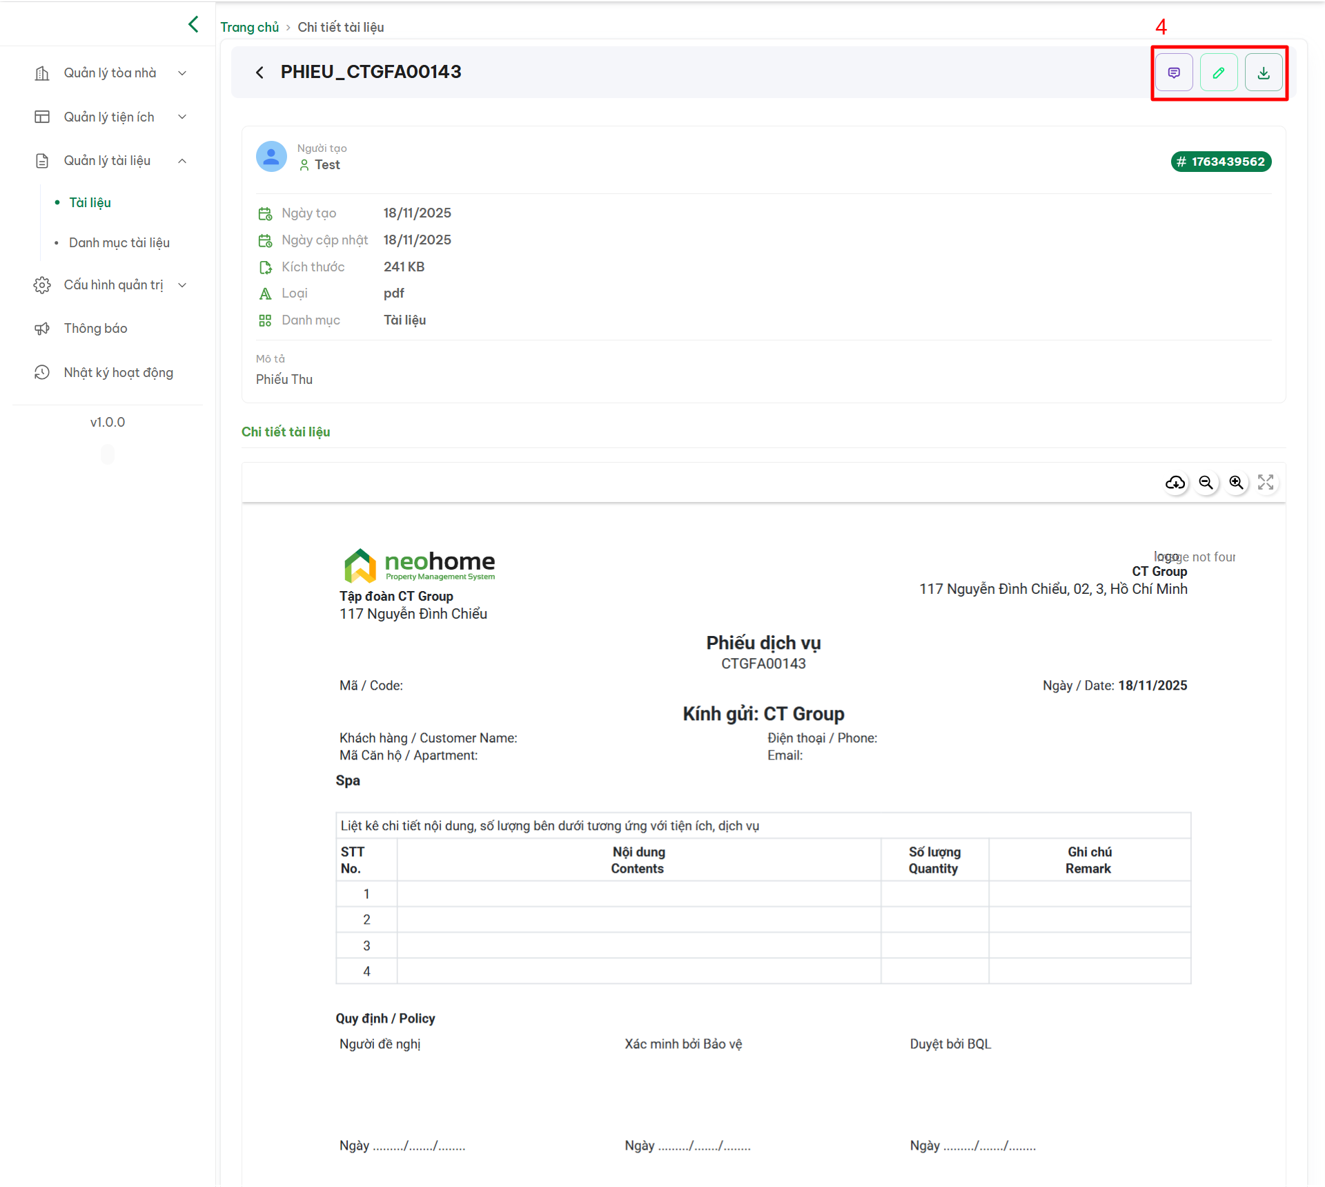The image size is (1325, 1187).
Task: Zoom out the document preview
Action: (x=1206, y=483)
